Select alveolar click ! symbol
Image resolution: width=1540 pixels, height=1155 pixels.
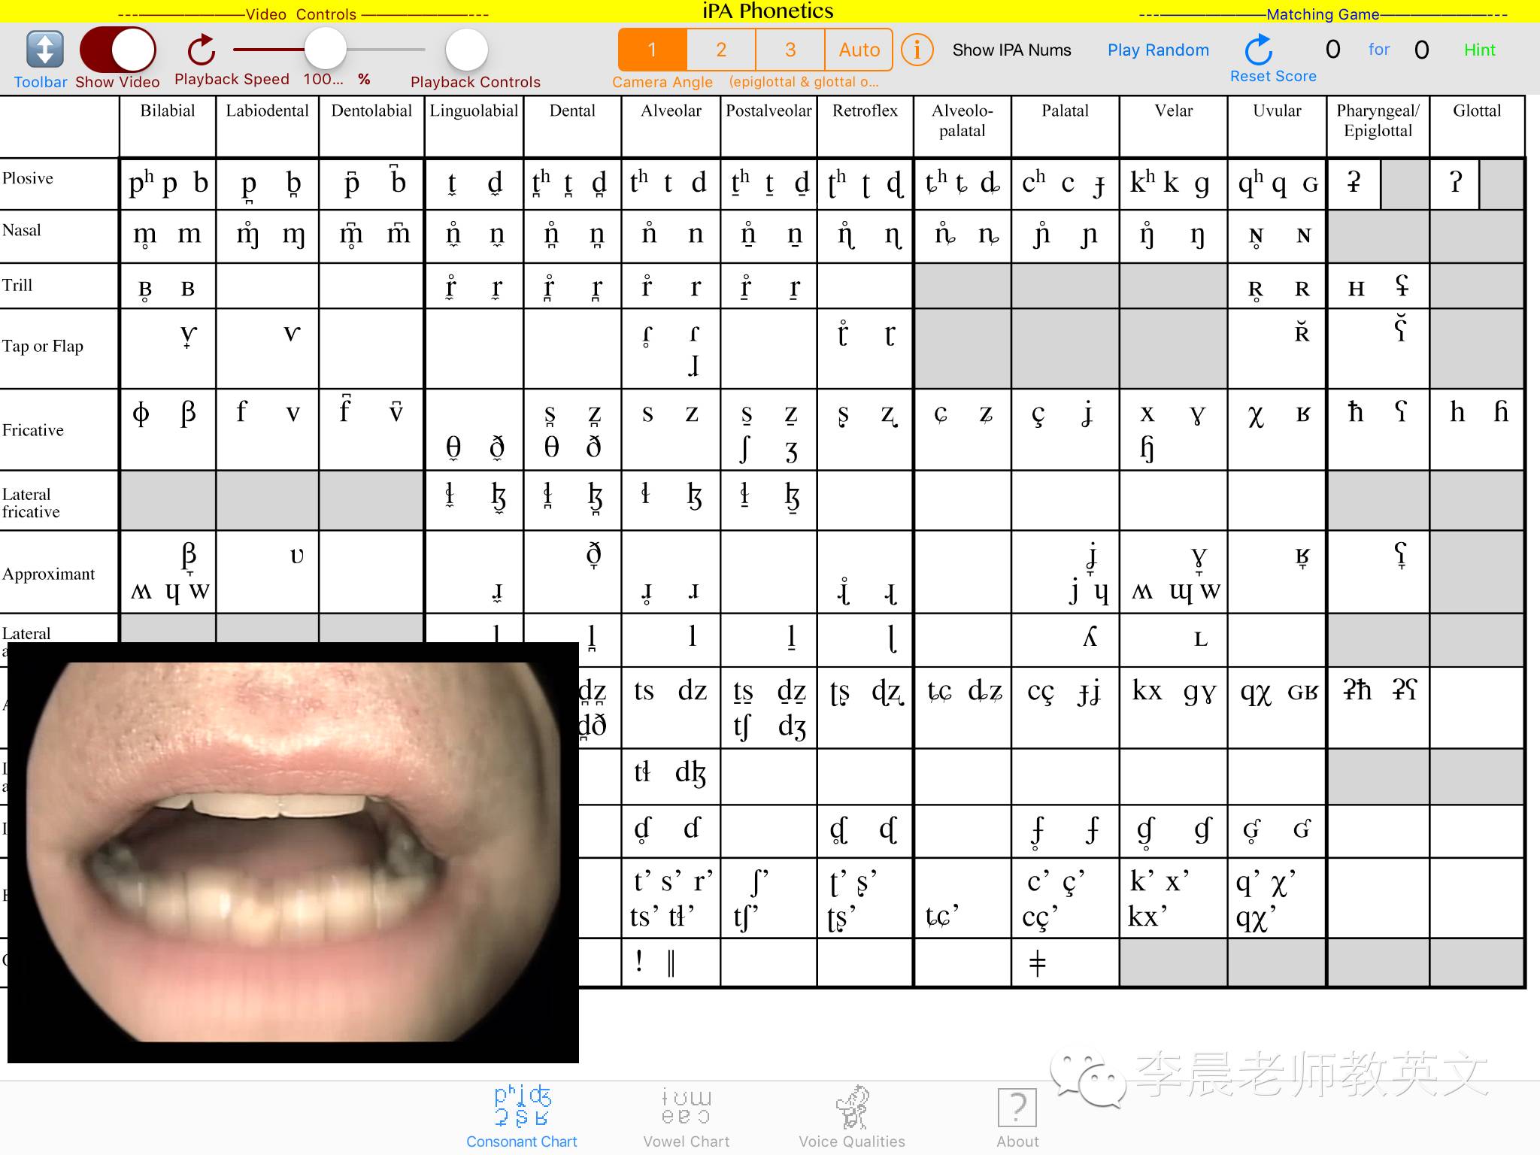[x=638, y=962]
